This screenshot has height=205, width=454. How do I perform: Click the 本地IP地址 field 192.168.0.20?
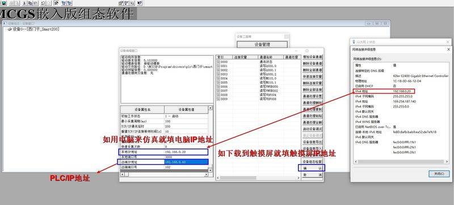click(186, 152)
